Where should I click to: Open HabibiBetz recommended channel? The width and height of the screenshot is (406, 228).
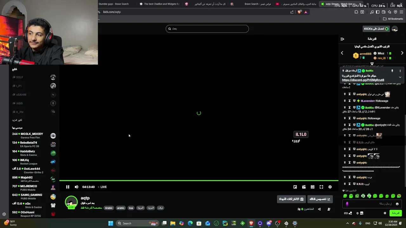pyautogui.click(x=34, y=153)
